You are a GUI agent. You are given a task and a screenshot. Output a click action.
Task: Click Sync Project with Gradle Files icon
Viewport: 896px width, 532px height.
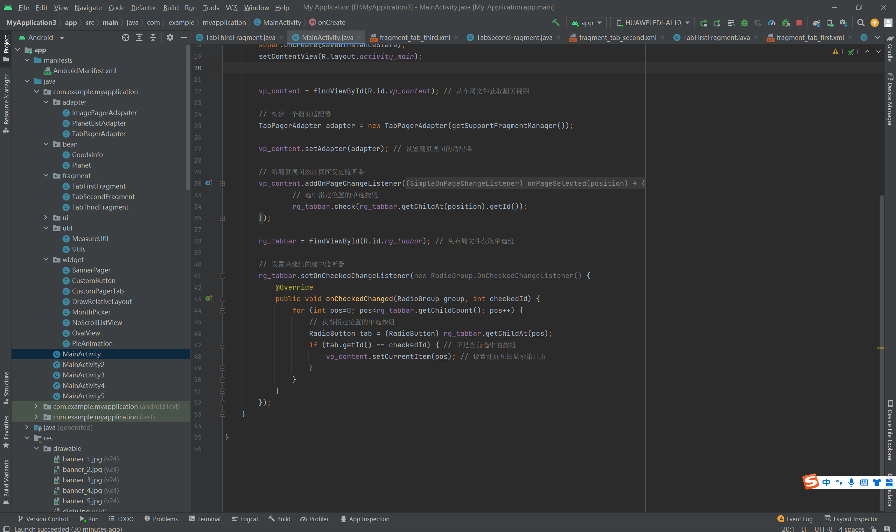[816, 23]
